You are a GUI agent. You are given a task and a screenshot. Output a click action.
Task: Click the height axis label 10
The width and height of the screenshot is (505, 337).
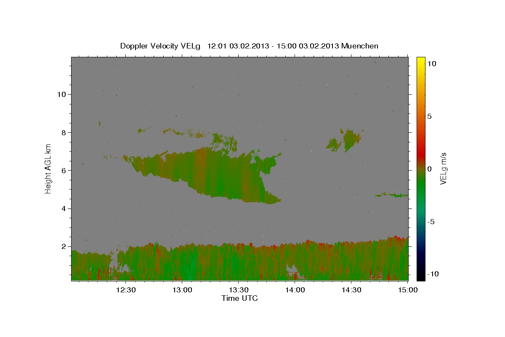click(61, 94)
